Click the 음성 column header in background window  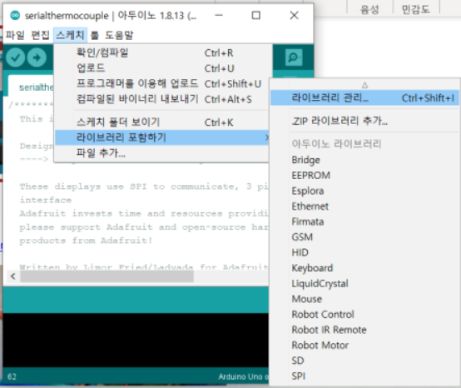369,9
